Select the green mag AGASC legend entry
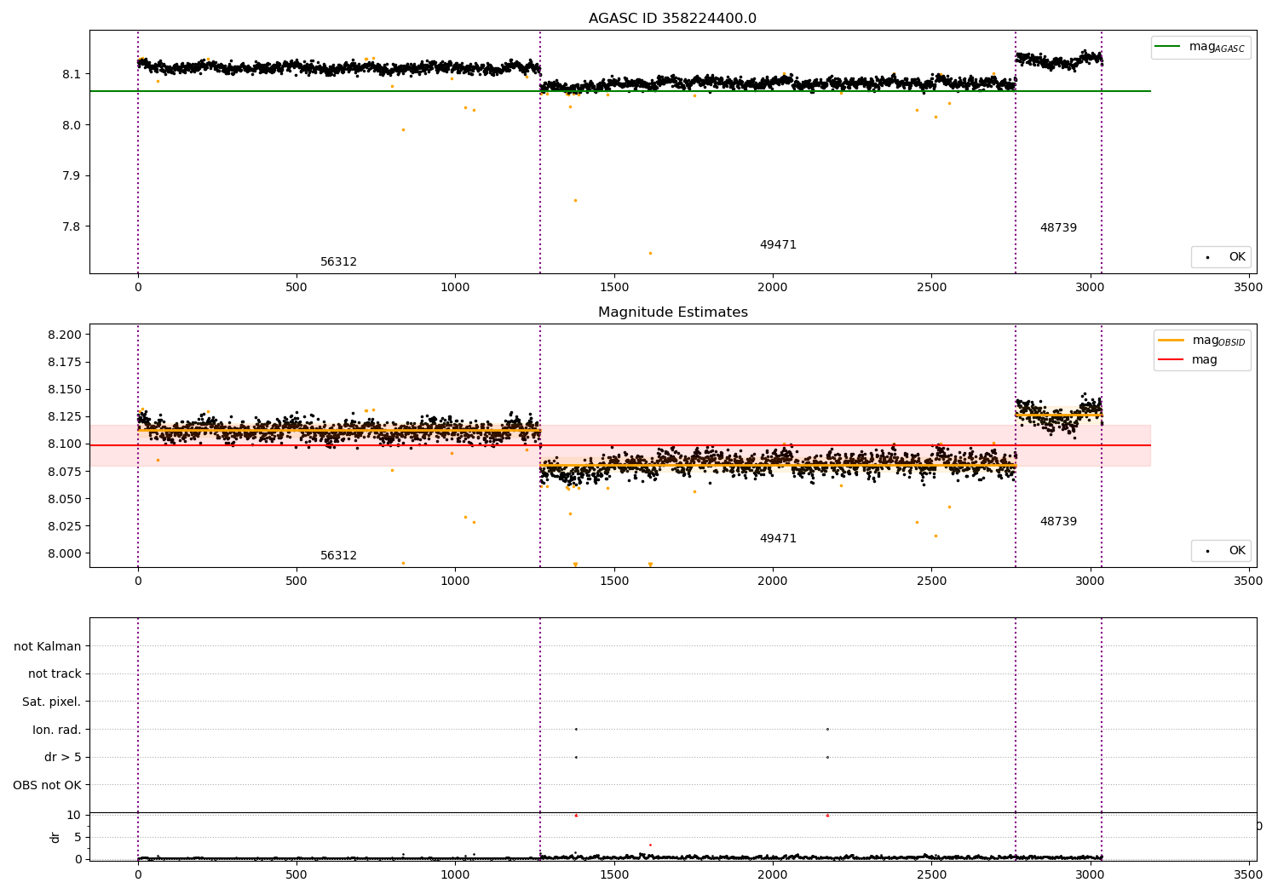Viewport: 1278px width, 894px height. [x=1200, y=47]
